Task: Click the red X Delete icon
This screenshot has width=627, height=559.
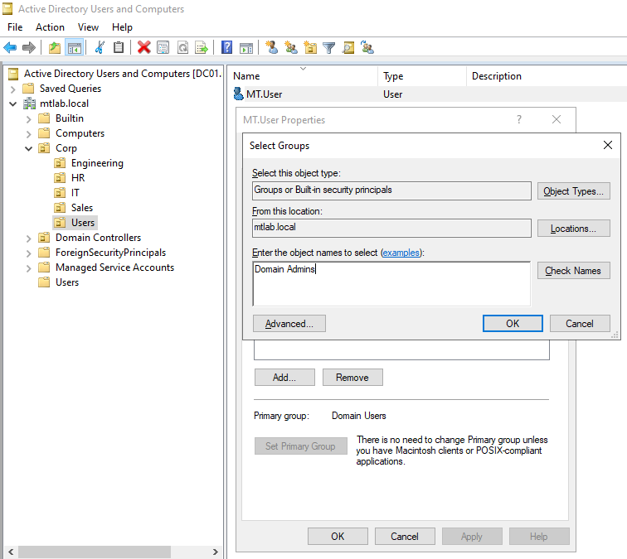Action: (144, 48)
